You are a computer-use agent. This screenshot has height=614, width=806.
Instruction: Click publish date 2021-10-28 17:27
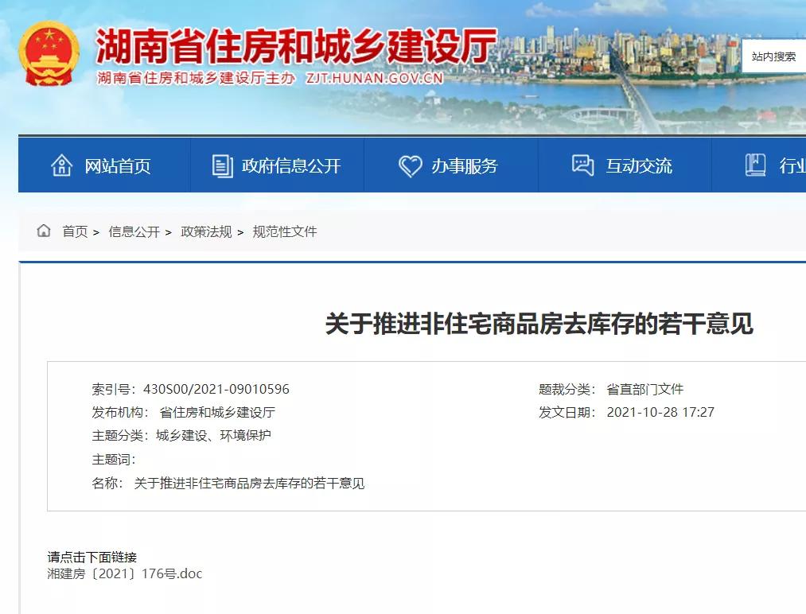(x=660, y=412)
